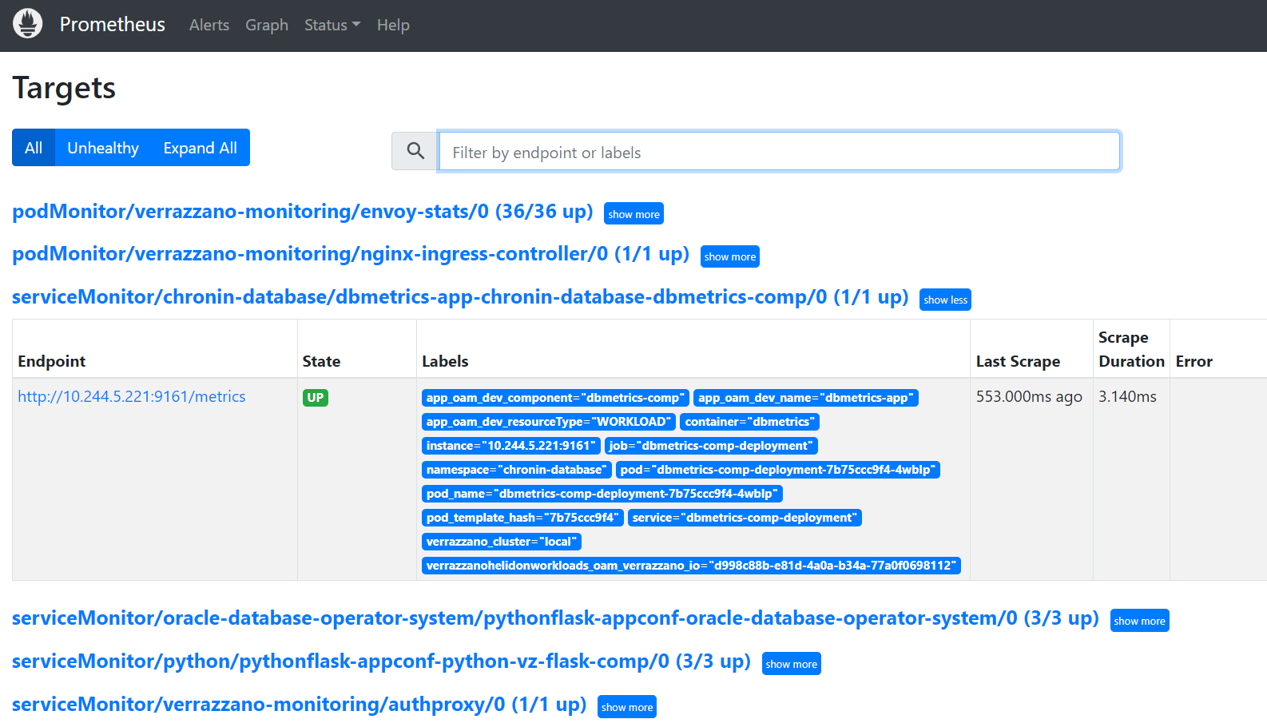Open verrazzano-monitoring/authproxy/0 heading link
The height and width of the screenshot is (723, 1267).
tap(299, 705)
